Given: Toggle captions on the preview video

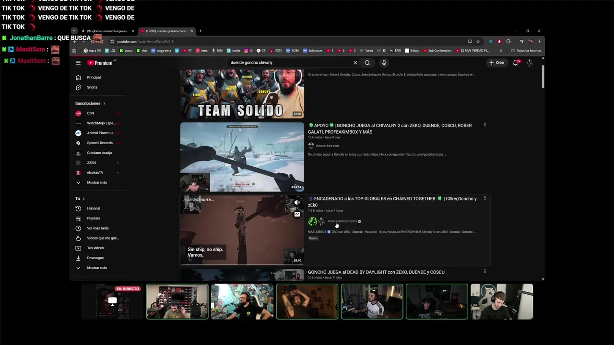Looking at the screenshot, I should coord(297,214).
